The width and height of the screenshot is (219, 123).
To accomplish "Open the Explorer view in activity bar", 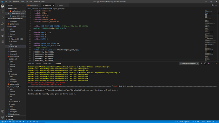I will tap(3, 6).
